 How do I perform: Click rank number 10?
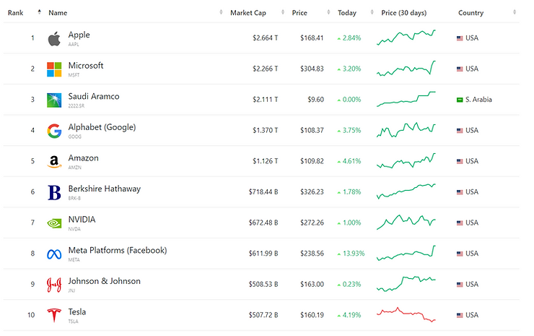31,315
